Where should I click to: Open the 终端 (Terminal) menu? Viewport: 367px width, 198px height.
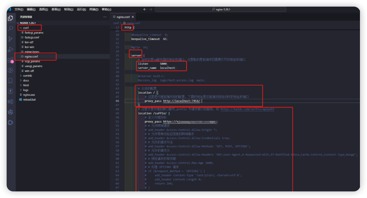pyautogui.click(x=93, y=9)
